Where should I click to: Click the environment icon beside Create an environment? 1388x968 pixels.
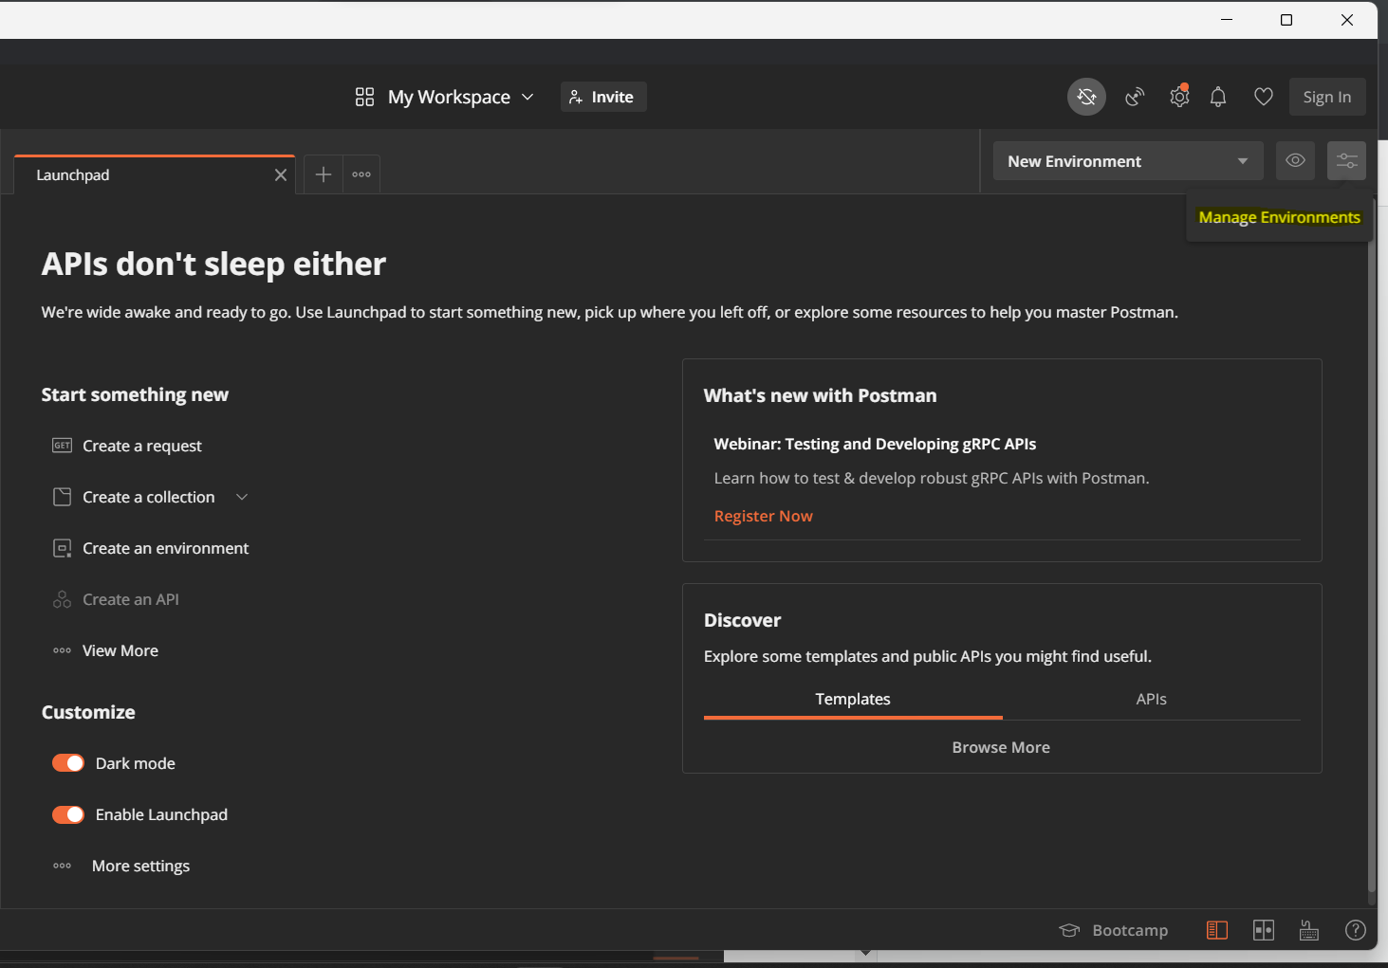point(62,548)
